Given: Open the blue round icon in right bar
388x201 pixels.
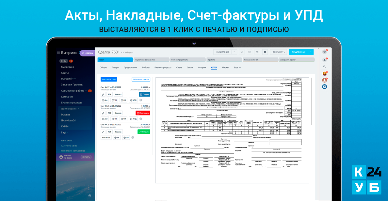Looking at the screenshot, I should point(324,87).
